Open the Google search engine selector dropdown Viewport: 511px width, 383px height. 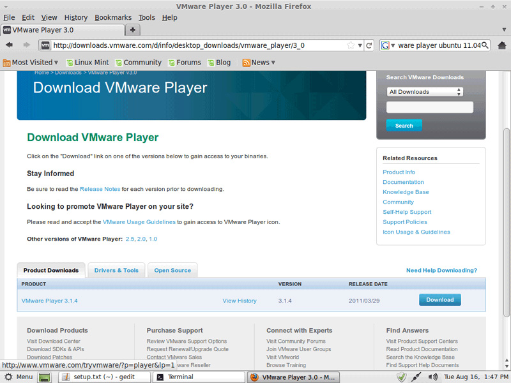click(x=386, y=45)
